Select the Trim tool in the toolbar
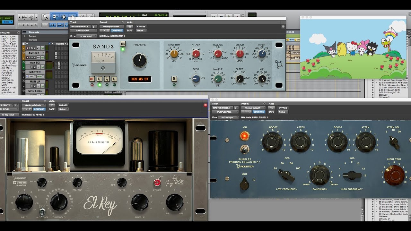Image resolution: width=411 pixels, height=231 pixels. (55, 17)
